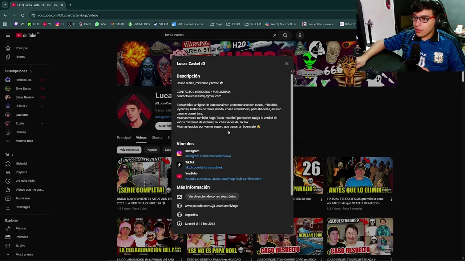Open the DUKO bookmark folder
The width and height of the screenshot is (465, 261).
[233, 24]
